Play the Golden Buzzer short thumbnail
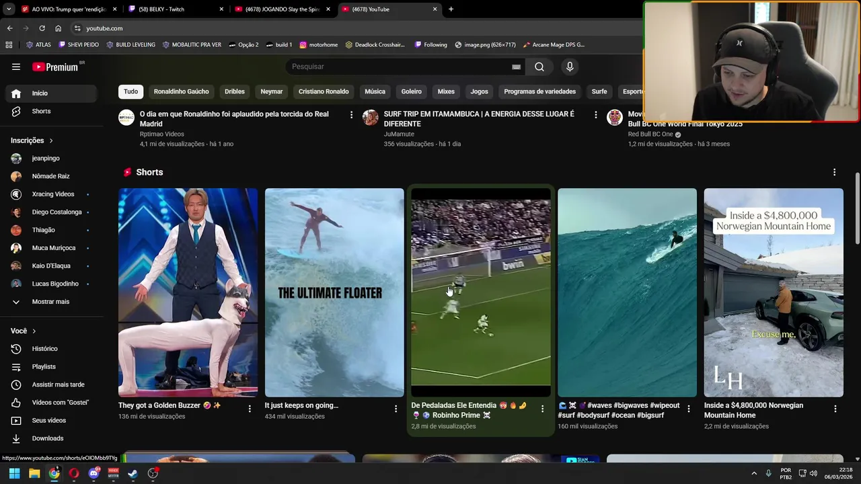 point(188,292)
